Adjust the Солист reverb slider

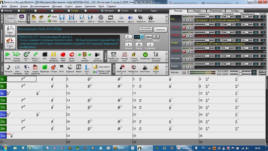point(247,64)
